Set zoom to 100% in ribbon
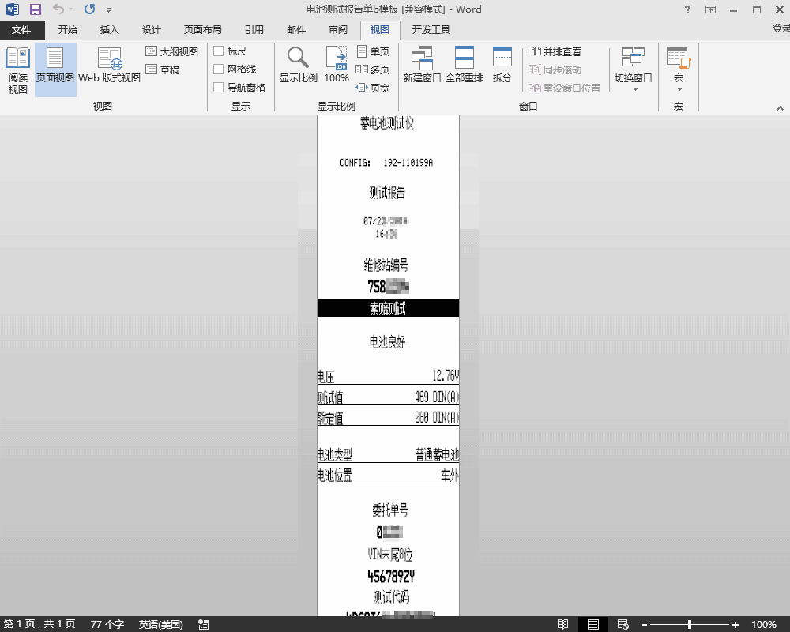The width and height of the screenshot is (790, 632). (337, 65)
